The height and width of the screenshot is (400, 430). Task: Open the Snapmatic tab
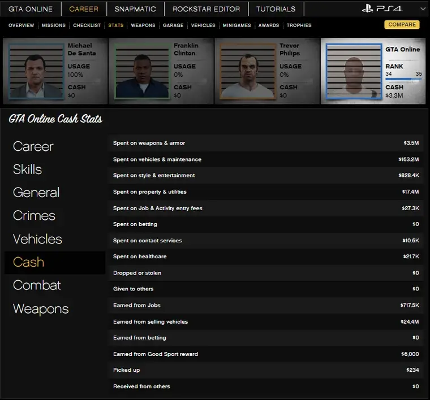click(135, 9)
